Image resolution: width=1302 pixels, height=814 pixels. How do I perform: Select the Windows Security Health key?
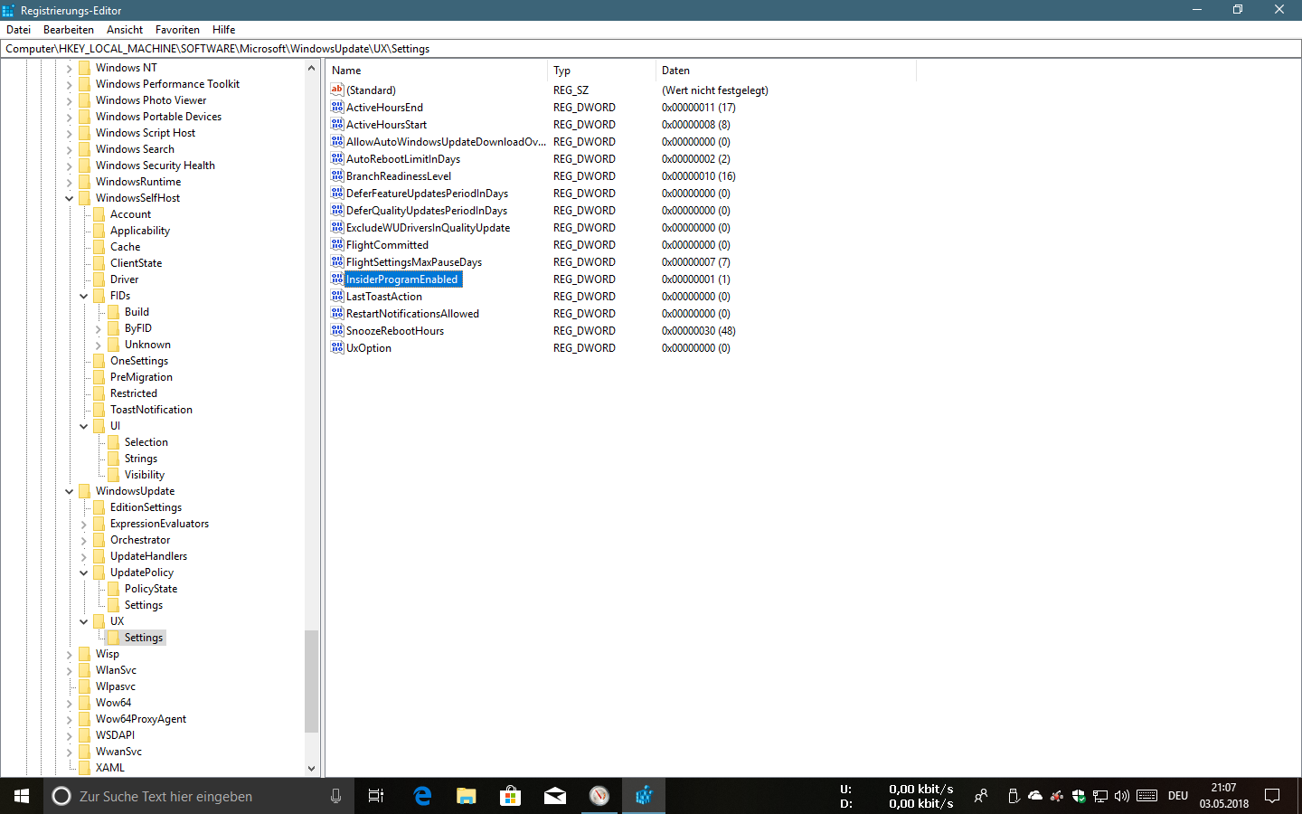pos(156,166)
